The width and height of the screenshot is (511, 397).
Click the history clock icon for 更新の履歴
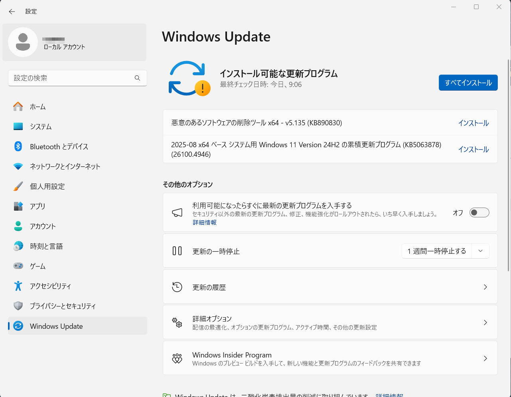[177, 287]
